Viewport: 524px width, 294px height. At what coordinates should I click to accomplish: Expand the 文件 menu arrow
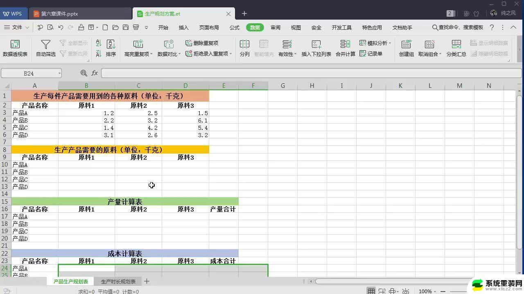pos(27,27)
